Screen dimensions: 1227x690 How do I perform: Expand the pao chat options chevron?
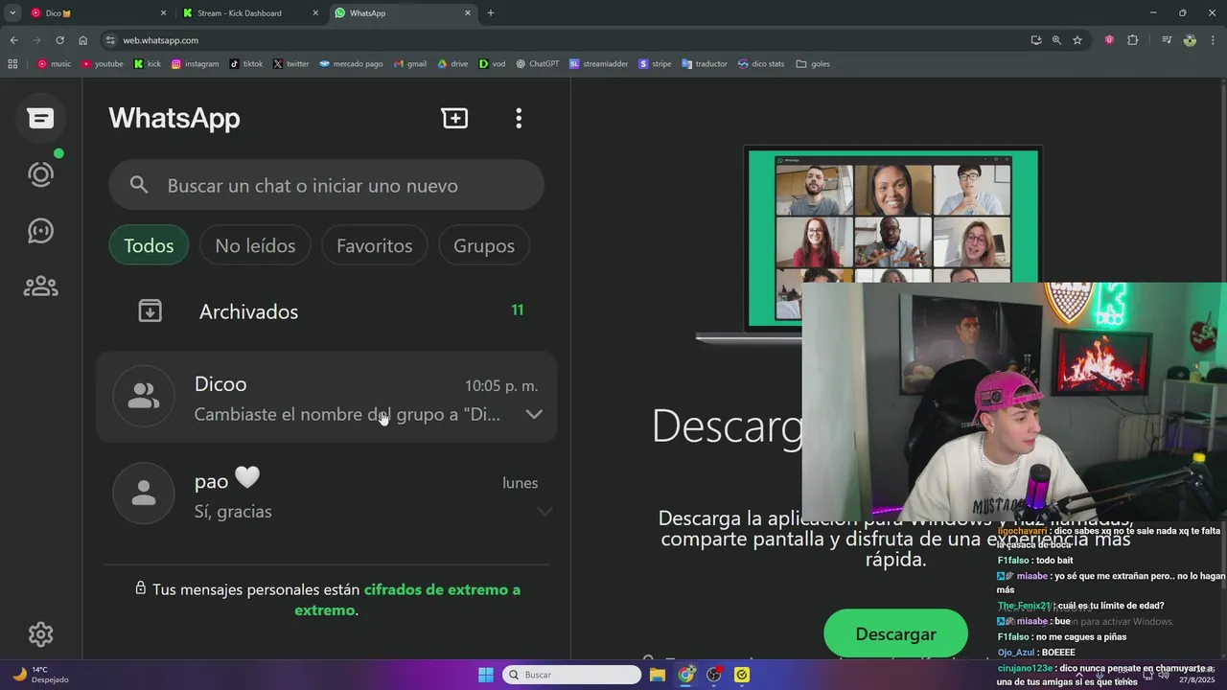[544, 512]
